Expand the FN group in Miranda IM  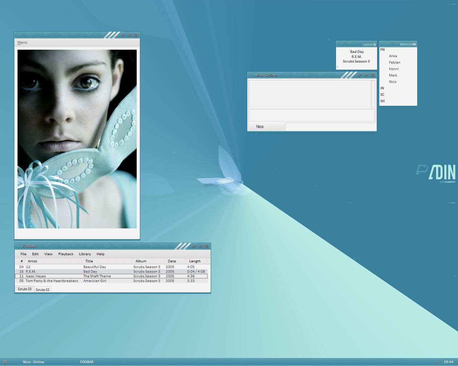383,50
